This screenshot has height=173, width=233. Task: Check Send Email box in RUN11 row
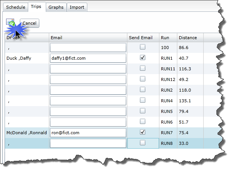[143, 68]
